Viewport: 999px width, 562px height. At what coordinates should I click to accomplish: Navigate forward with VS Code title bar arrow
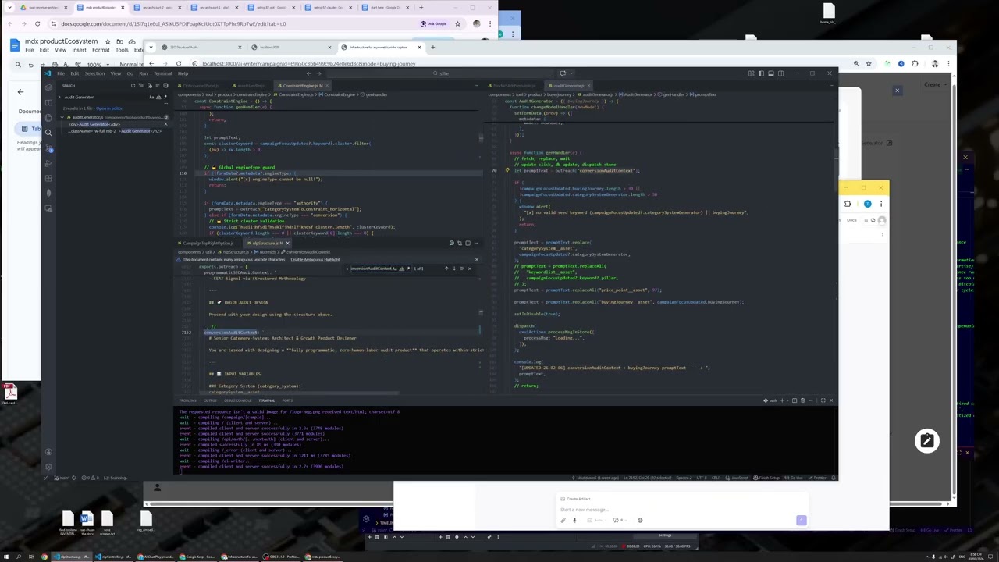[318, 73]
